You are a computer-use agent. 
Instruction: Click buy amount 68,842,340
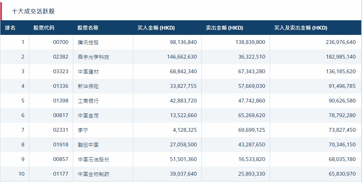pos(183,72)
